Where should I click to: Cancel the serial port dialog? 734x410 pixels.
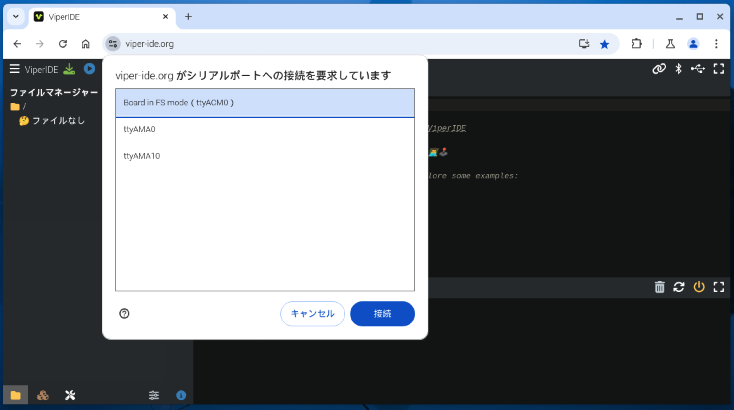point(312,314)
